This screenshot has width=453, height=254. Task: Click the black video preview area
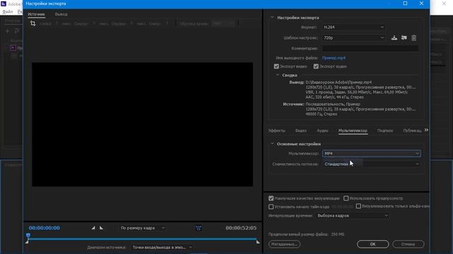coord(142,124)
